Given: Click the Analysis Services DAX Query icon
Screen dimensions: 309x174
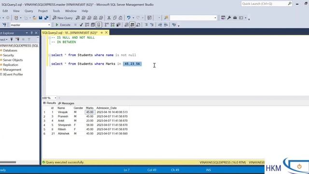Looking at the screenshot, I should 101,18.
